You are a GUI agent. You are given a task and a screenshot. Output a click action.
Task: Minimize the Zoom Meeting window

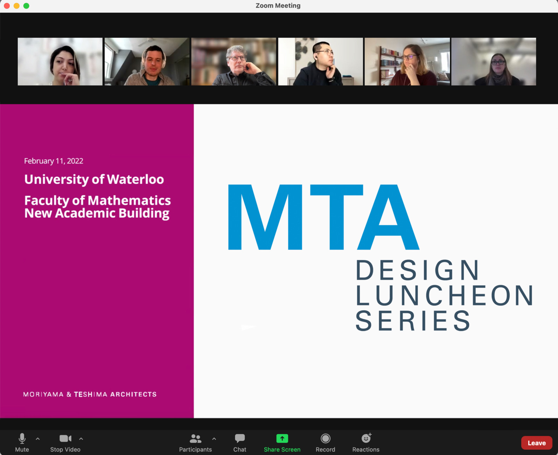click(x=16, y=6)
